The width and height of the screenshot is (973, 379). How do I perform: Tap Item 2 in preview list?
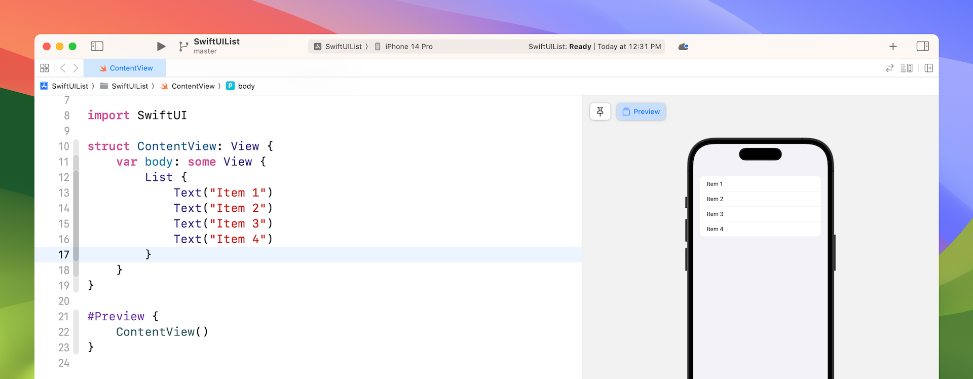coord(760,199)
